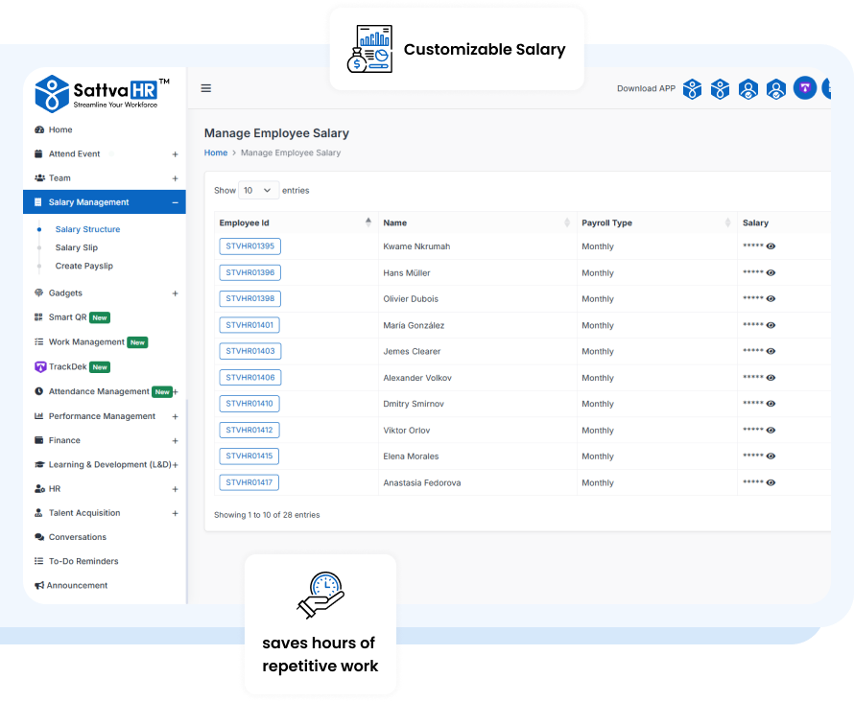Sort table by Employee Id column

coord(368,222)
